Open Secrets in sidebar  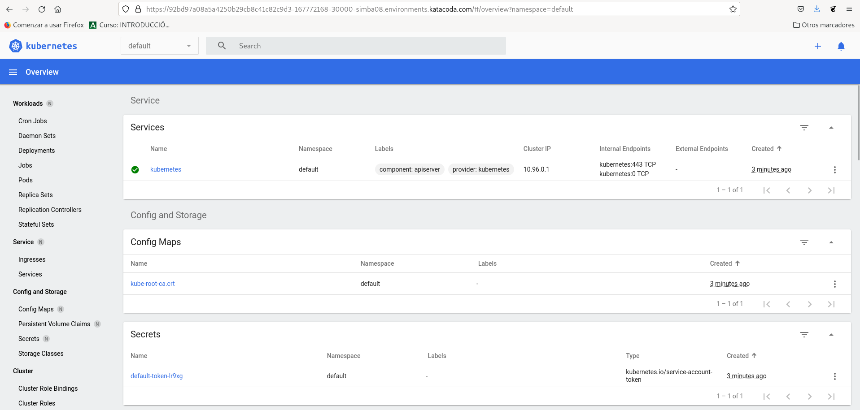29,339
